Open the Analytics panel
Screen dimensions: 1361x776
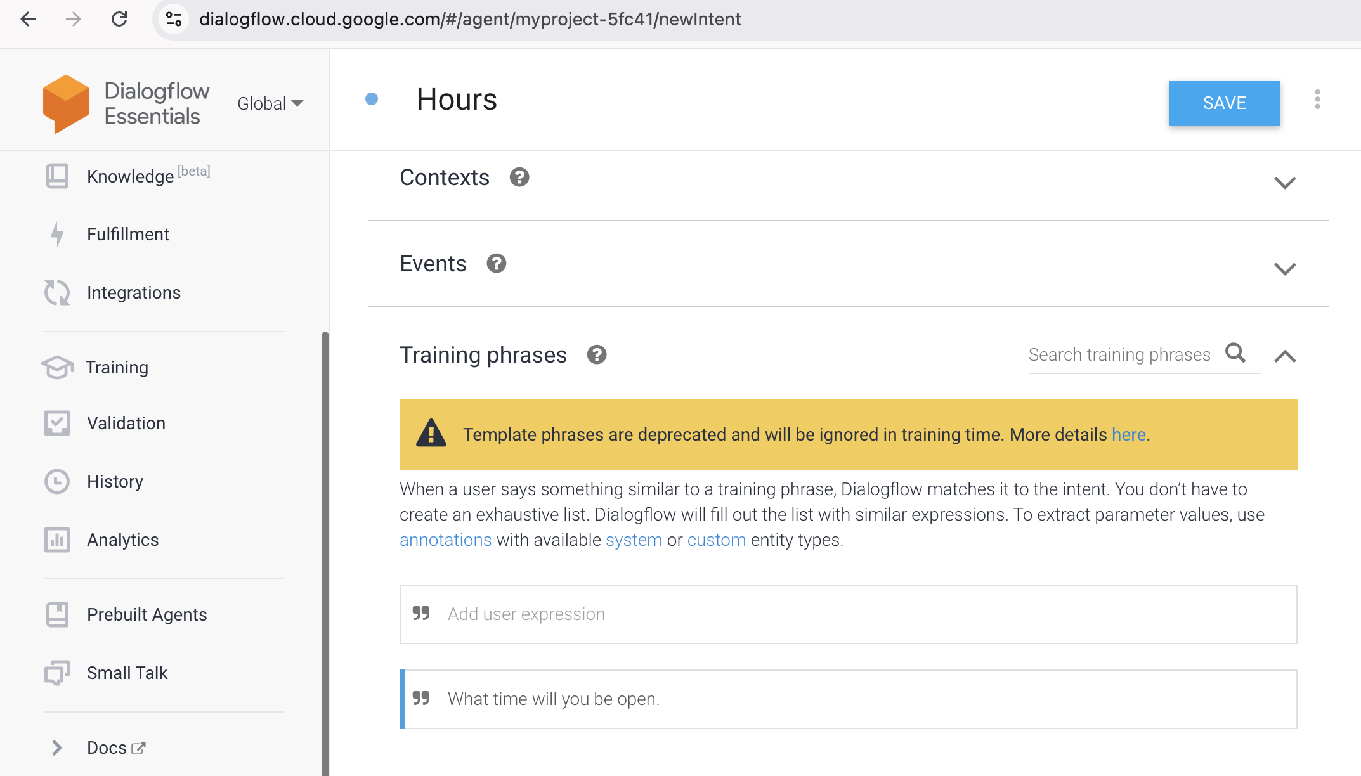(122, 540)
